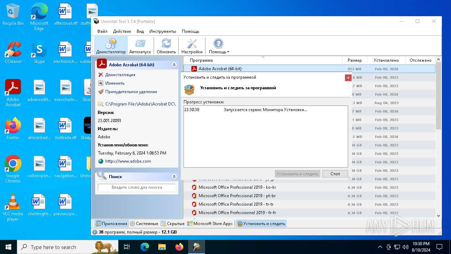Open File Explorer from the taskbar
451x254 pixels.
pyautogui.click(x=162, y=247)
